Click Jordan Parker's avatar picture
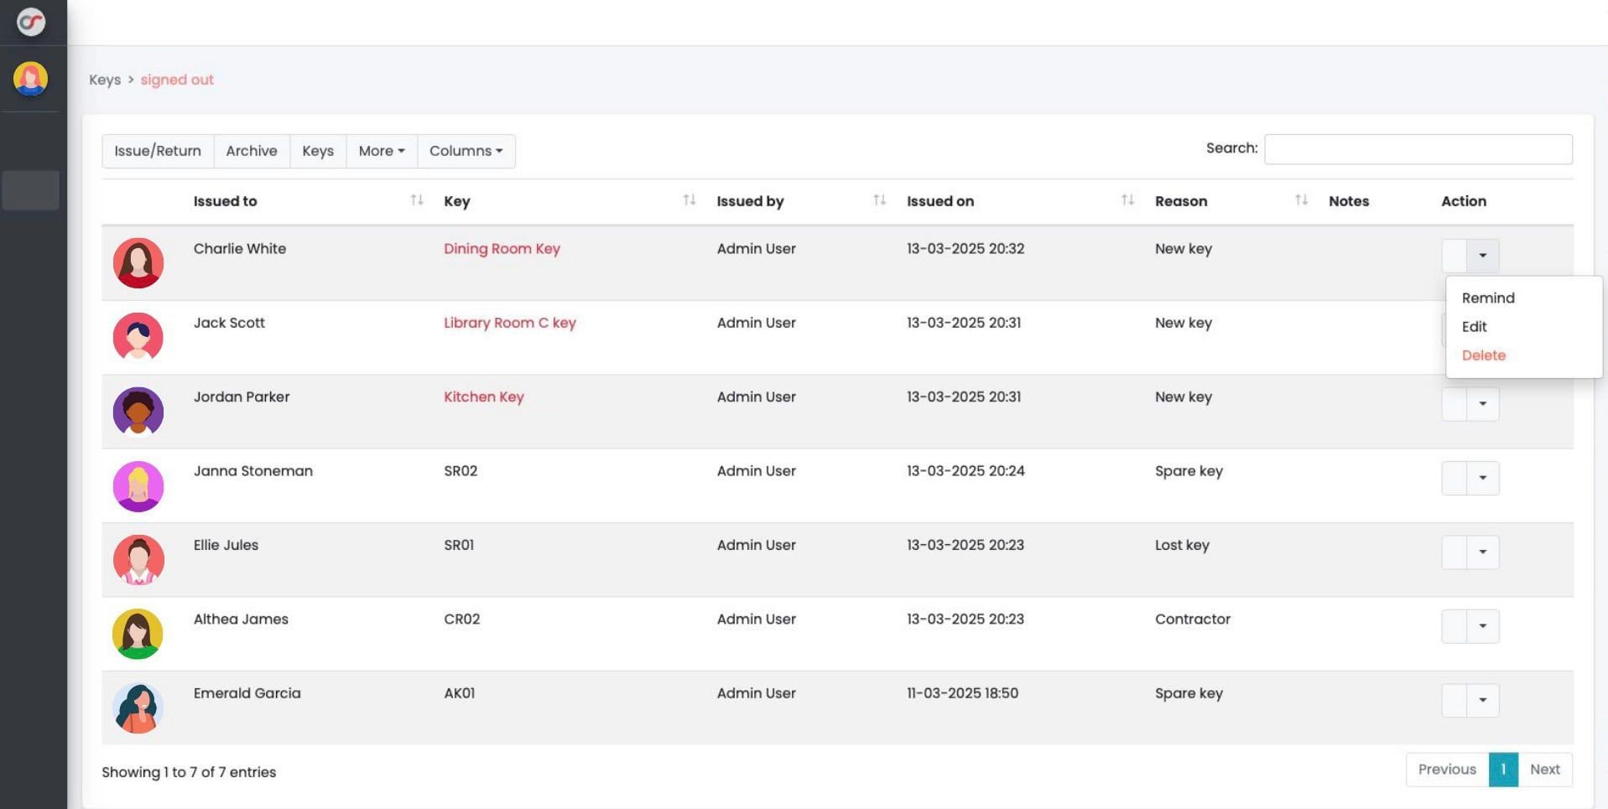This screenshot has width=1608, height=809. pos(138,412)
